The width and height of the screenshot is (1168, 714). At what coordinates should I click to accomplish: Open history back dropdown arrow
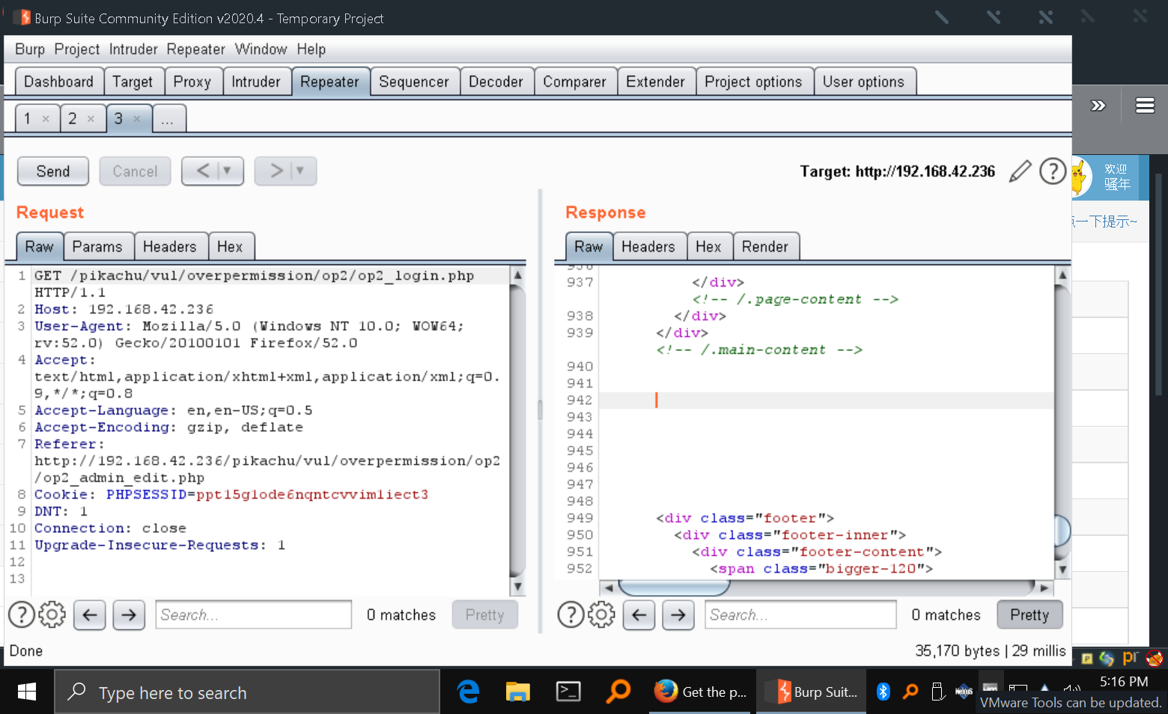228,171
